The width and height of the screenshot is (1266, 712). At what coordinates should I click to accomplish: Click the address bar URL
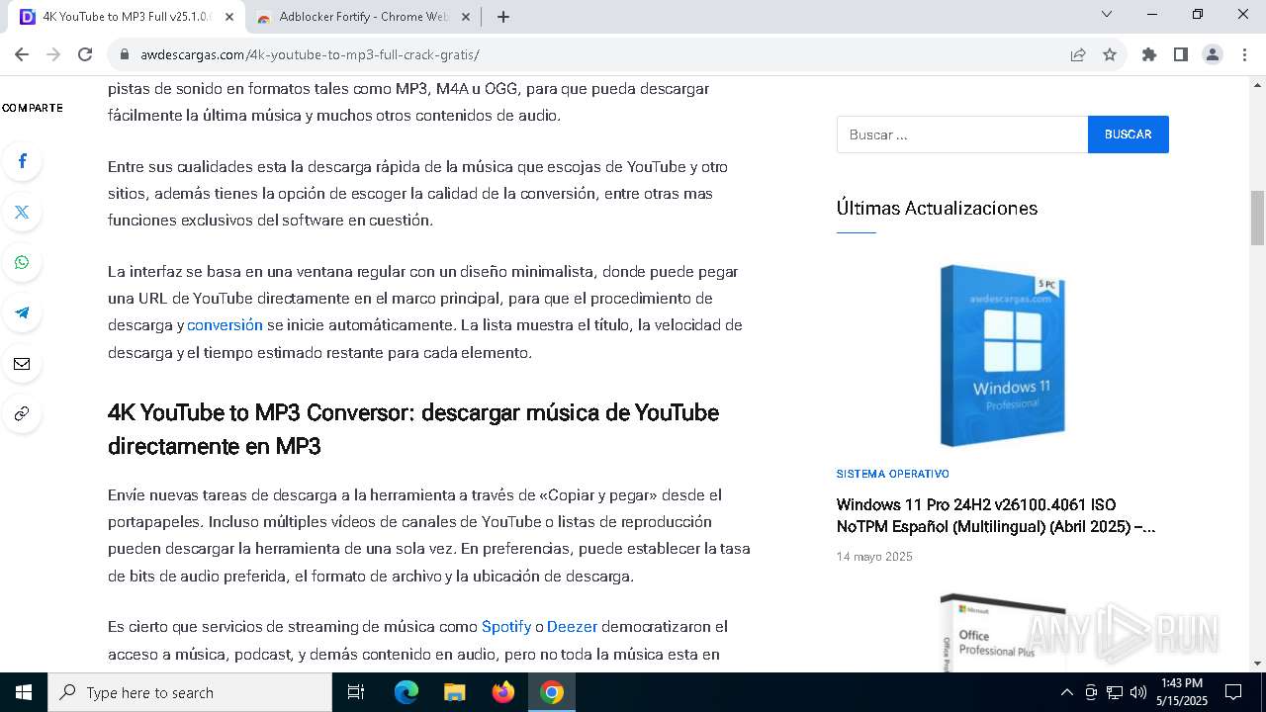pos(310,54)
